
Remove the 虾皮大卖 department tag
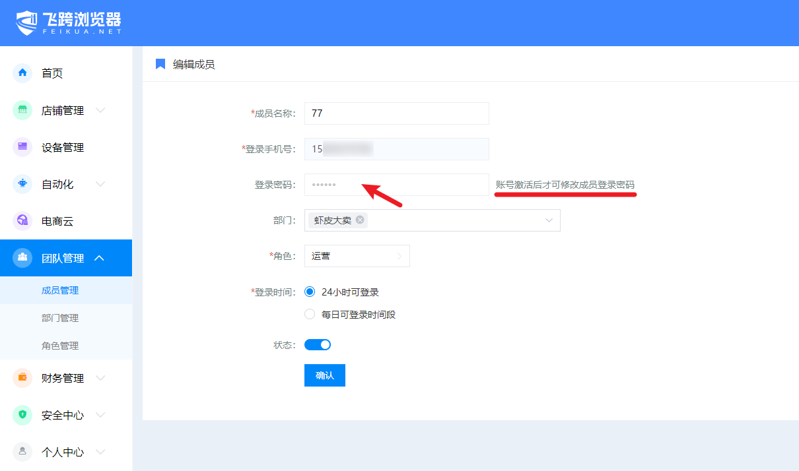360,220
